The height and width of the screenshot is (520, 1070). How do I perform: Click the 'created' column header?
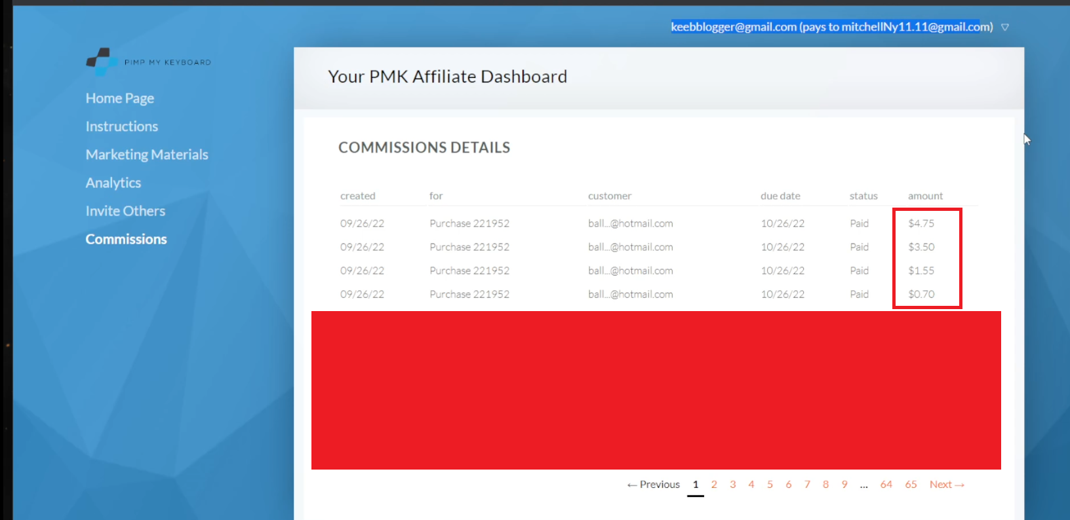pyautogui.click(x=358, y=196)
